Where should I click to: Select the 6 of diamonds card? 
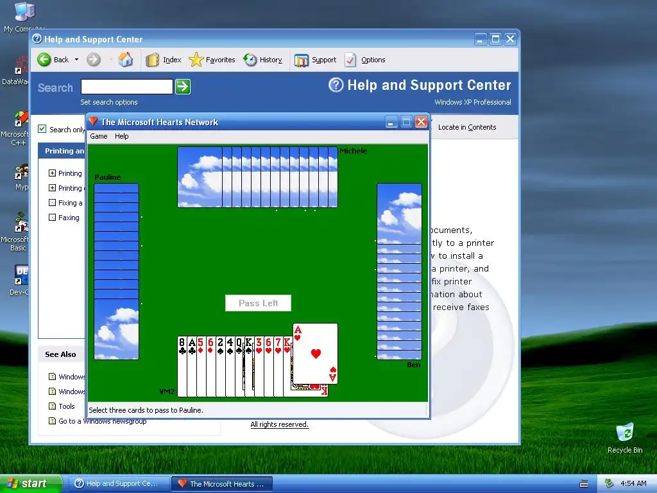point(210,366)
